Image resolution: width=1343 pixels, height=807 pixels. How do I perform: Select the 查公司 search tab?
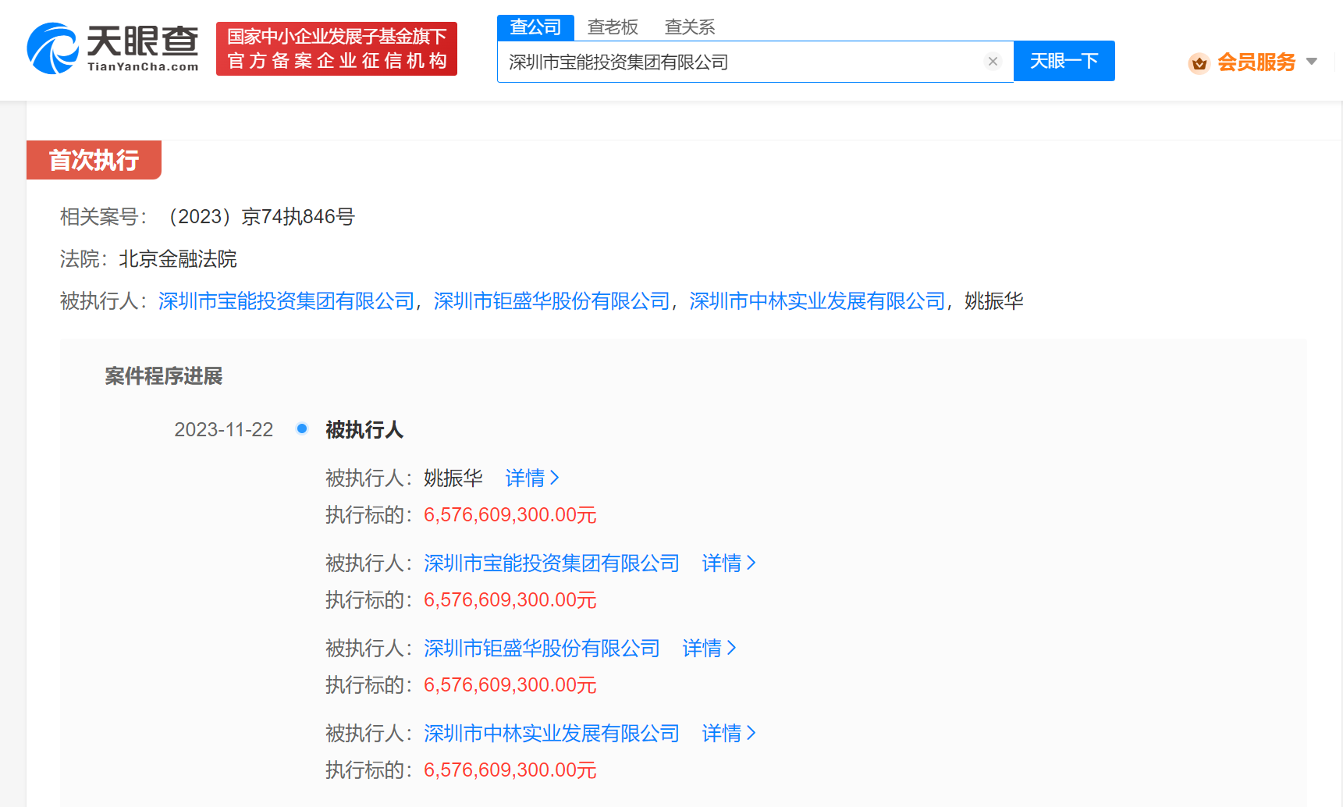[x=535, y=27]
